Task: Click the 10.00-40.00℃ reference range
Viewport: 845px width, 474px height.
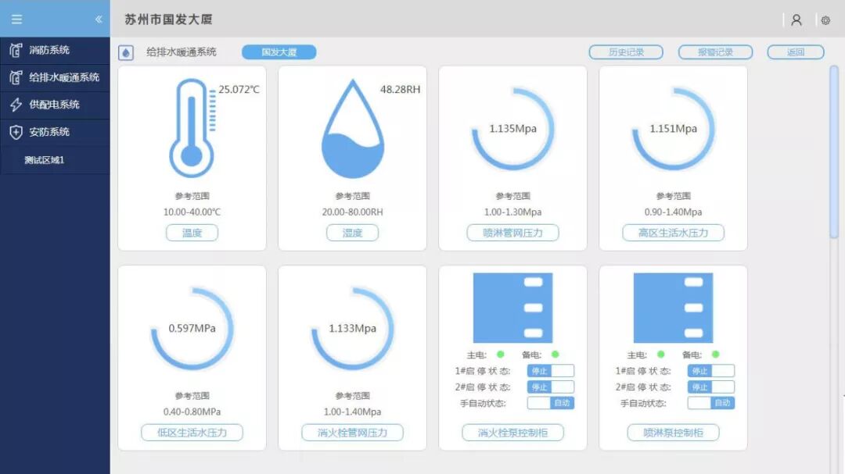Action: point(192,212)
